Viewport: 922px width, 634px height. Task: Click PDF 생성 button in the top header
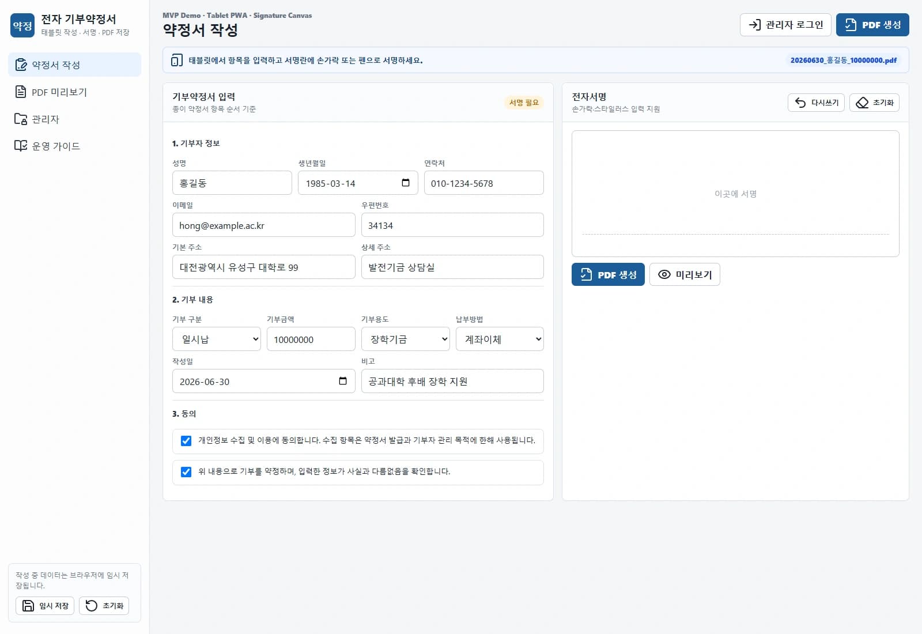click(x=872, y=25)
